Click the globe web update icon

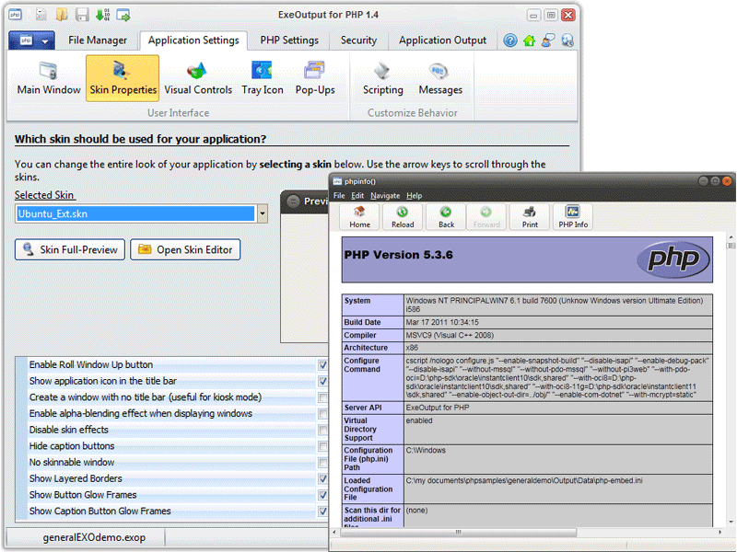tap(567, 40)
